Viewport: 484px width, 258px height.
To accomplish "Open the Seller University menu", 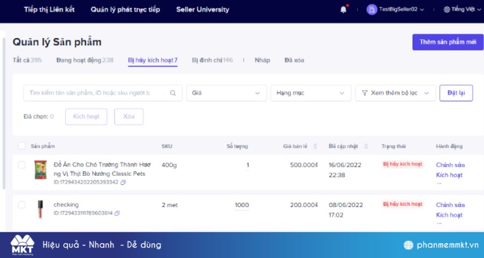I will point(203,10).
